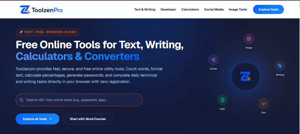Click the ToolzenPro logo icon in header
The image size is (300, 134).
point(25,10)
